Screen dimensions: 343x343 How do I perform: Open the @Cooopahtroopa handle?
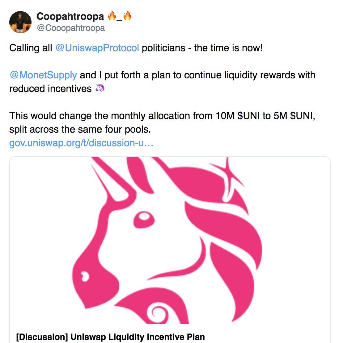coord(71,28)
